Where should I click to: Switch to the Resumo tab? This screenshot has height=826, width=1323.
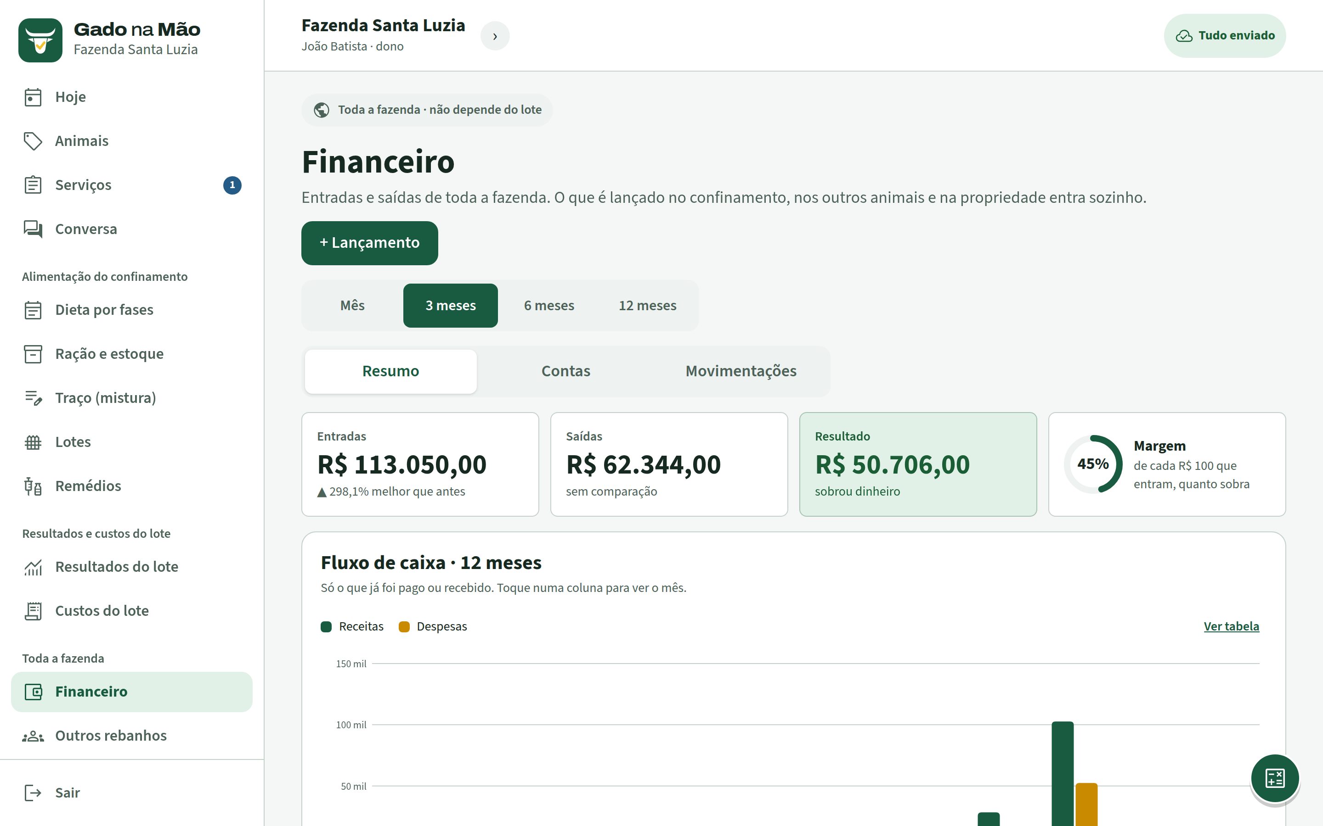point(390,372)
